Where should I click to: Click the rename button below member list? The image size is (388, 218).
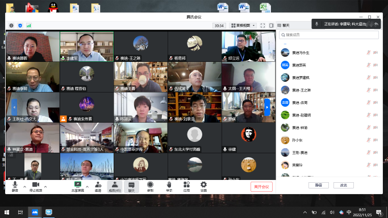[344, 185]
